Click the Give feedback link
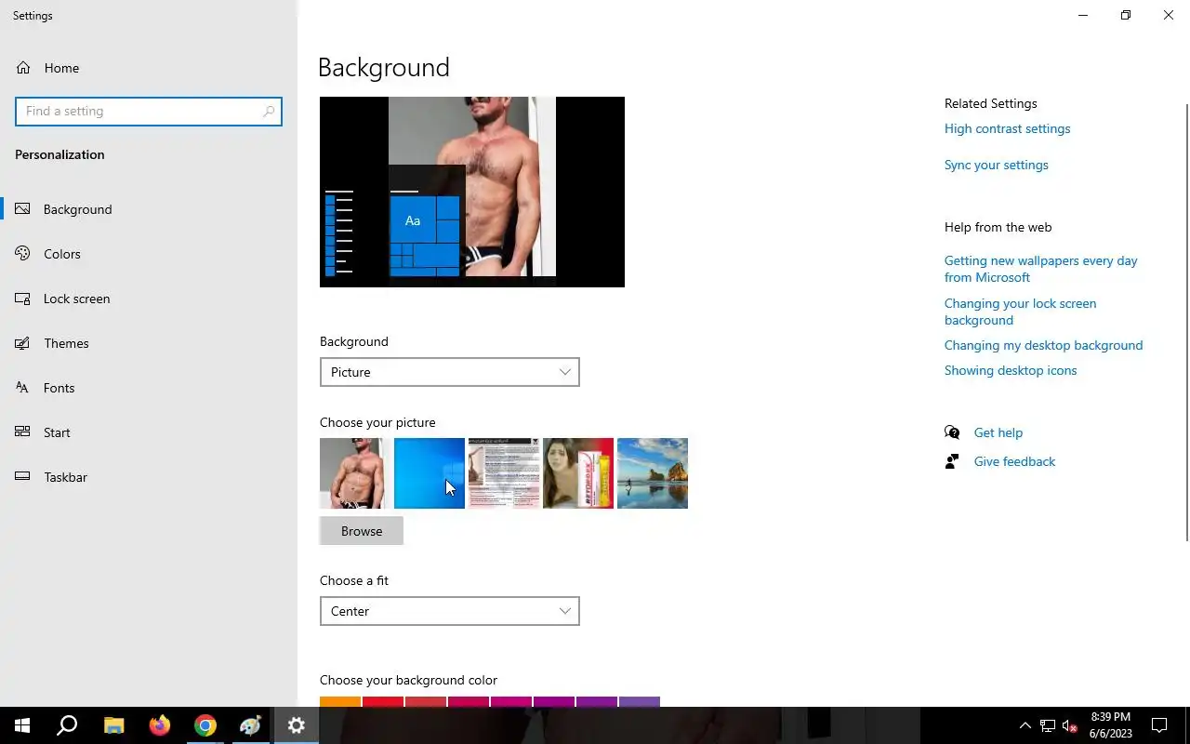The width and height of the screenshot is (1190, 744). [x=1014, y=461]
